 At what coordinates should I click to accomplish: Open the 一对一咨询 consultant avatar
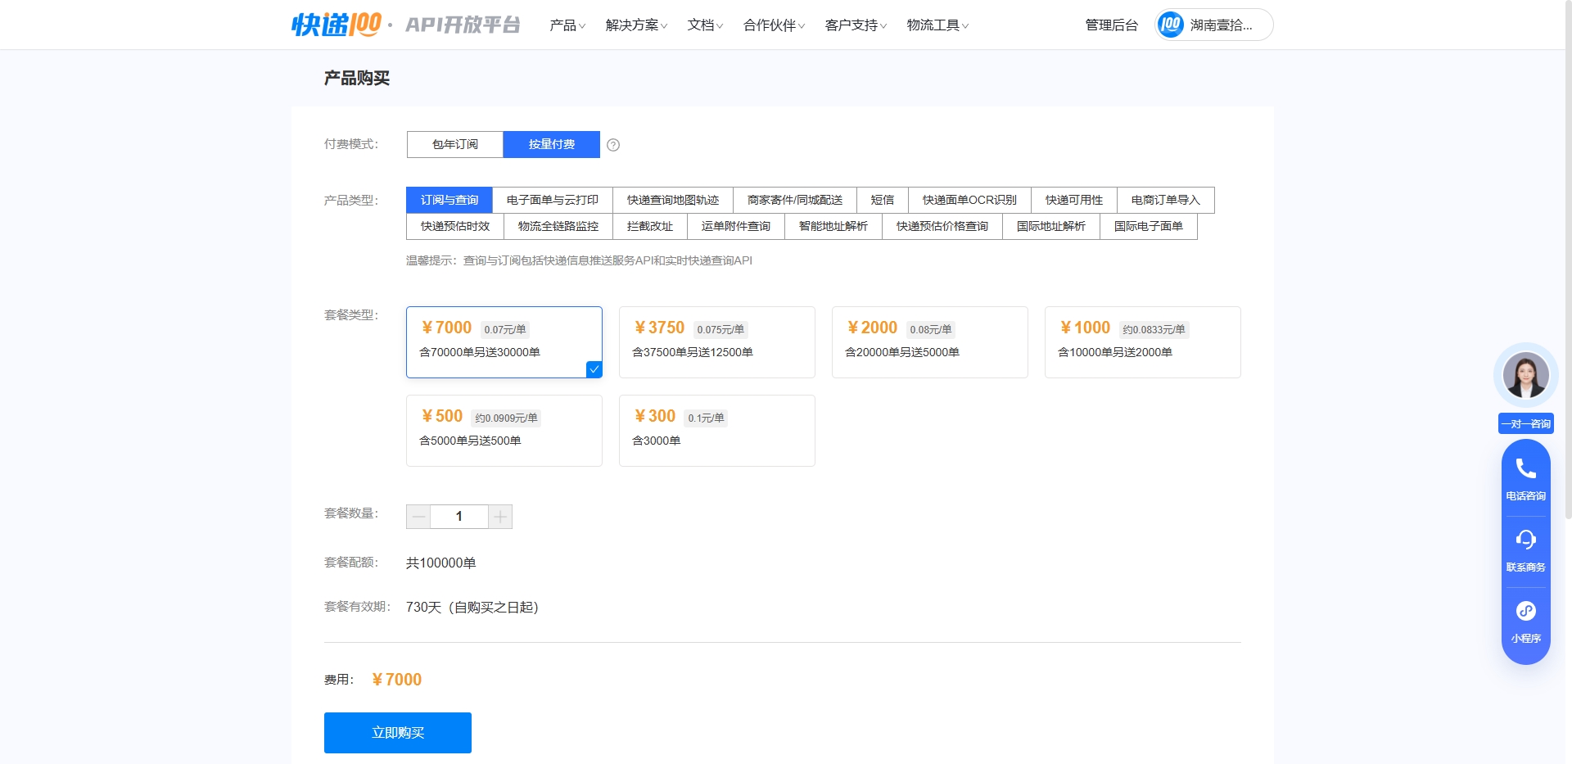coord(1525,375)
